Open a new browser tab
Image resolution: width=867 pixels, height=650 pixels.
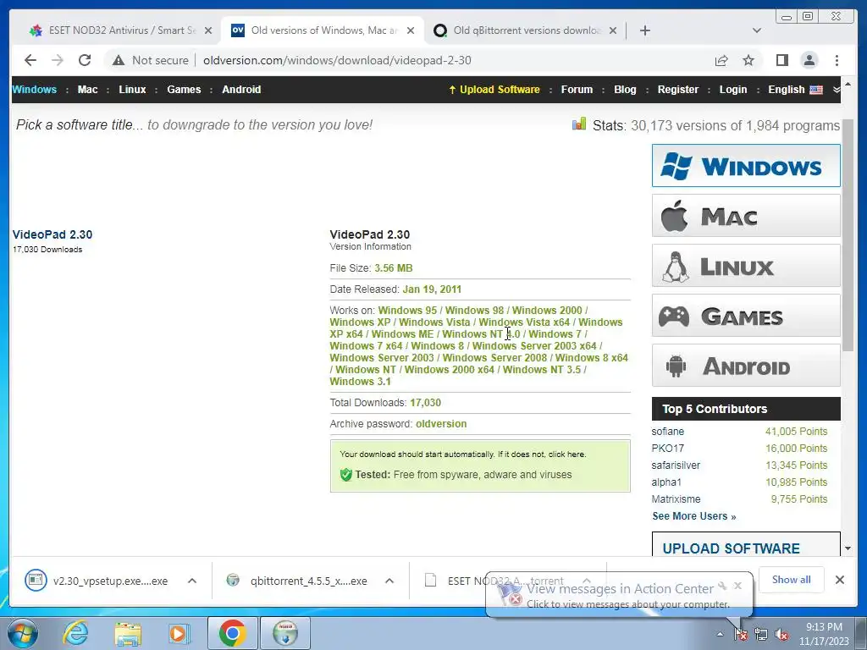(644, 30)
